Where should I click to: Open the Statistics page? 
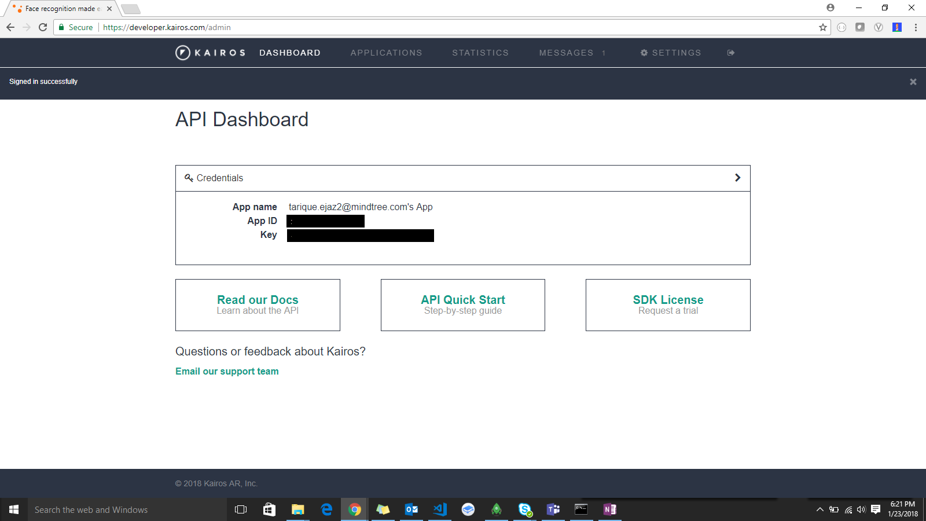coord(480,53)
